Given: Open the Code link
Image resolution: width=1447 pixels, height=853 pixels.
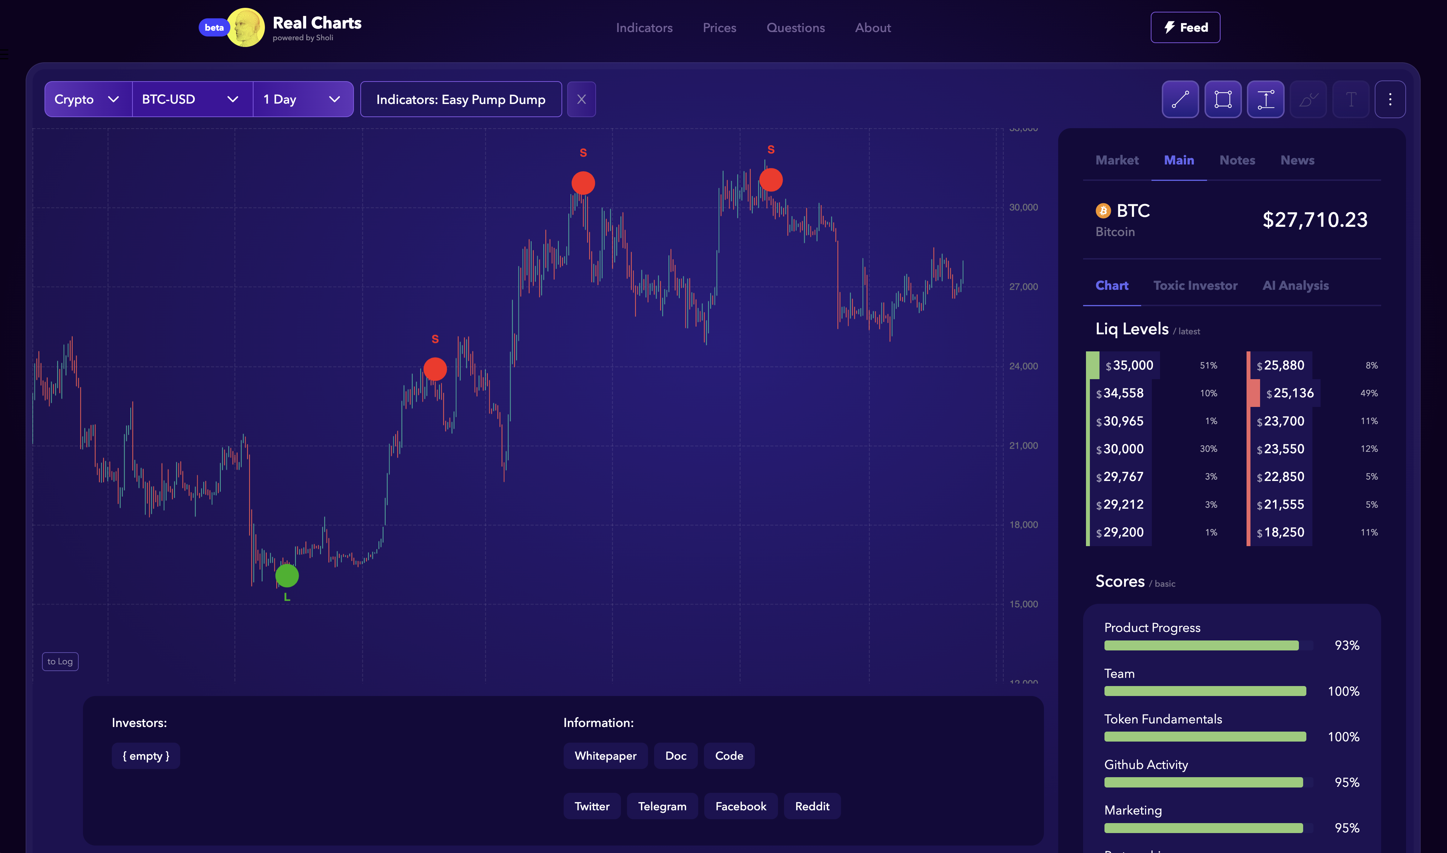Looking at the screenshot, I should coord(729,756).
